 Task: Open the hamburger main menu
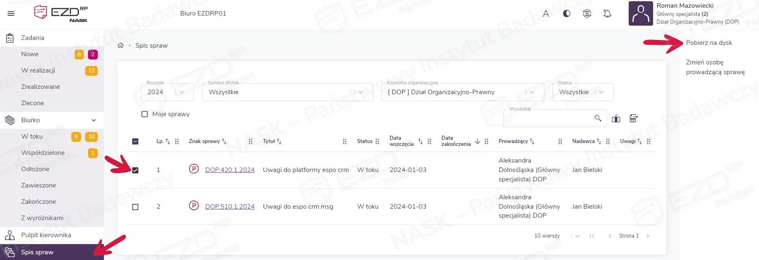pyautogui.click(x=11, y=13)
